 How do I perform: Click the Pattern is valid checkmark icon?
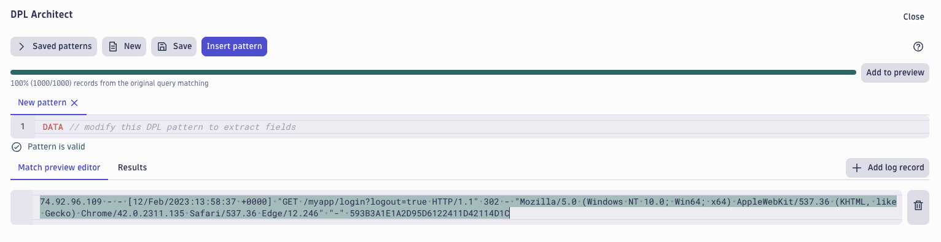(17, 147)
